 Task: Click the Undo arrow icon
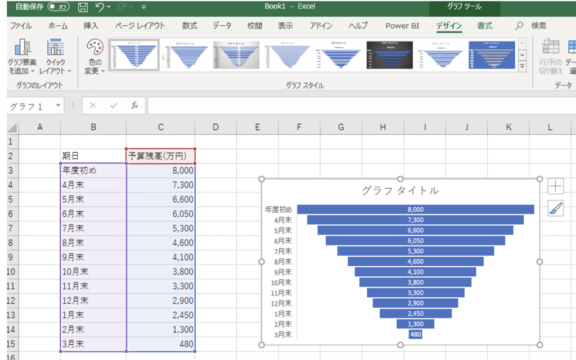(100, 7)
